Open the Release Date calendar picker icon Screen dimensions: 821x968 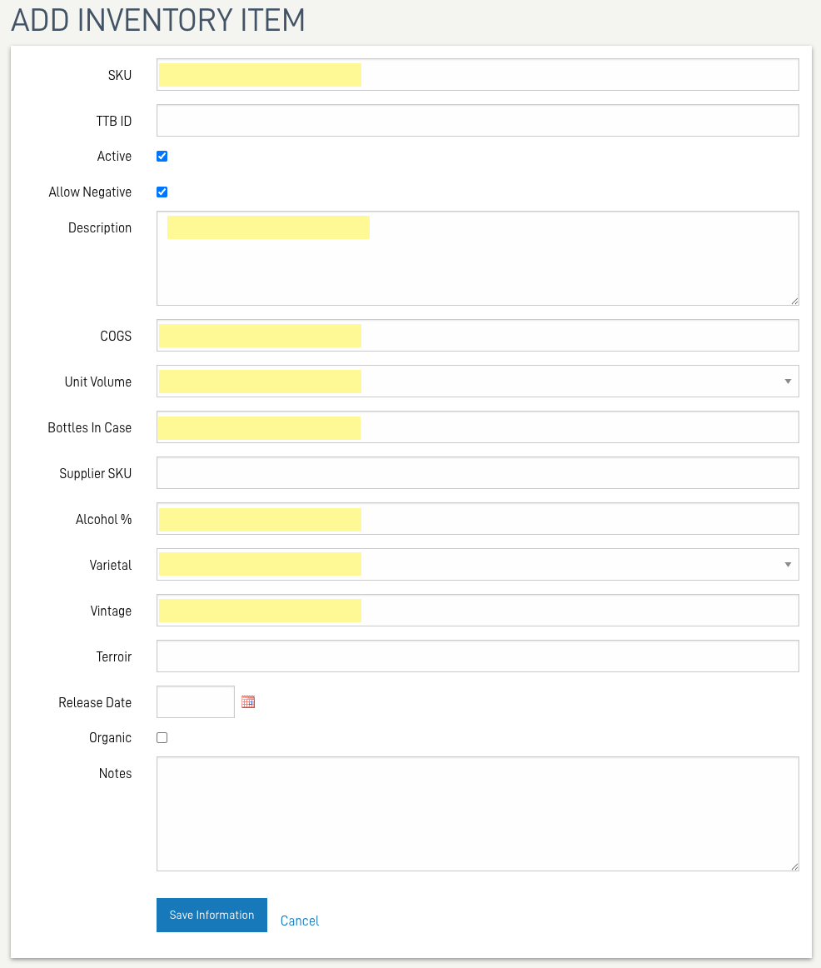click(x=248, y=702)
